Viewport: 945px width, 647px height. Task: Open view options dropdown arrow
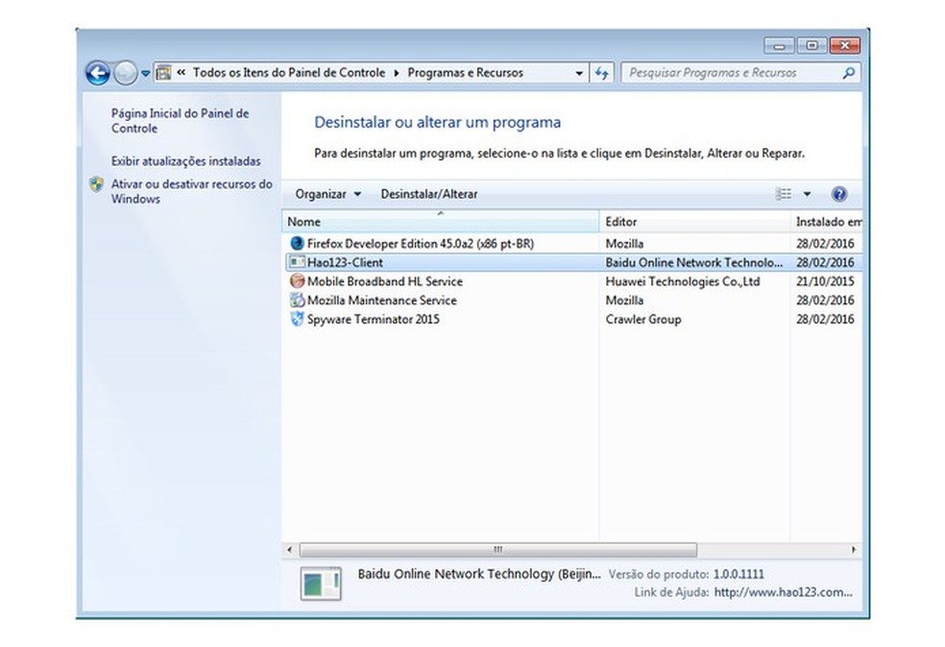(807, 194)
